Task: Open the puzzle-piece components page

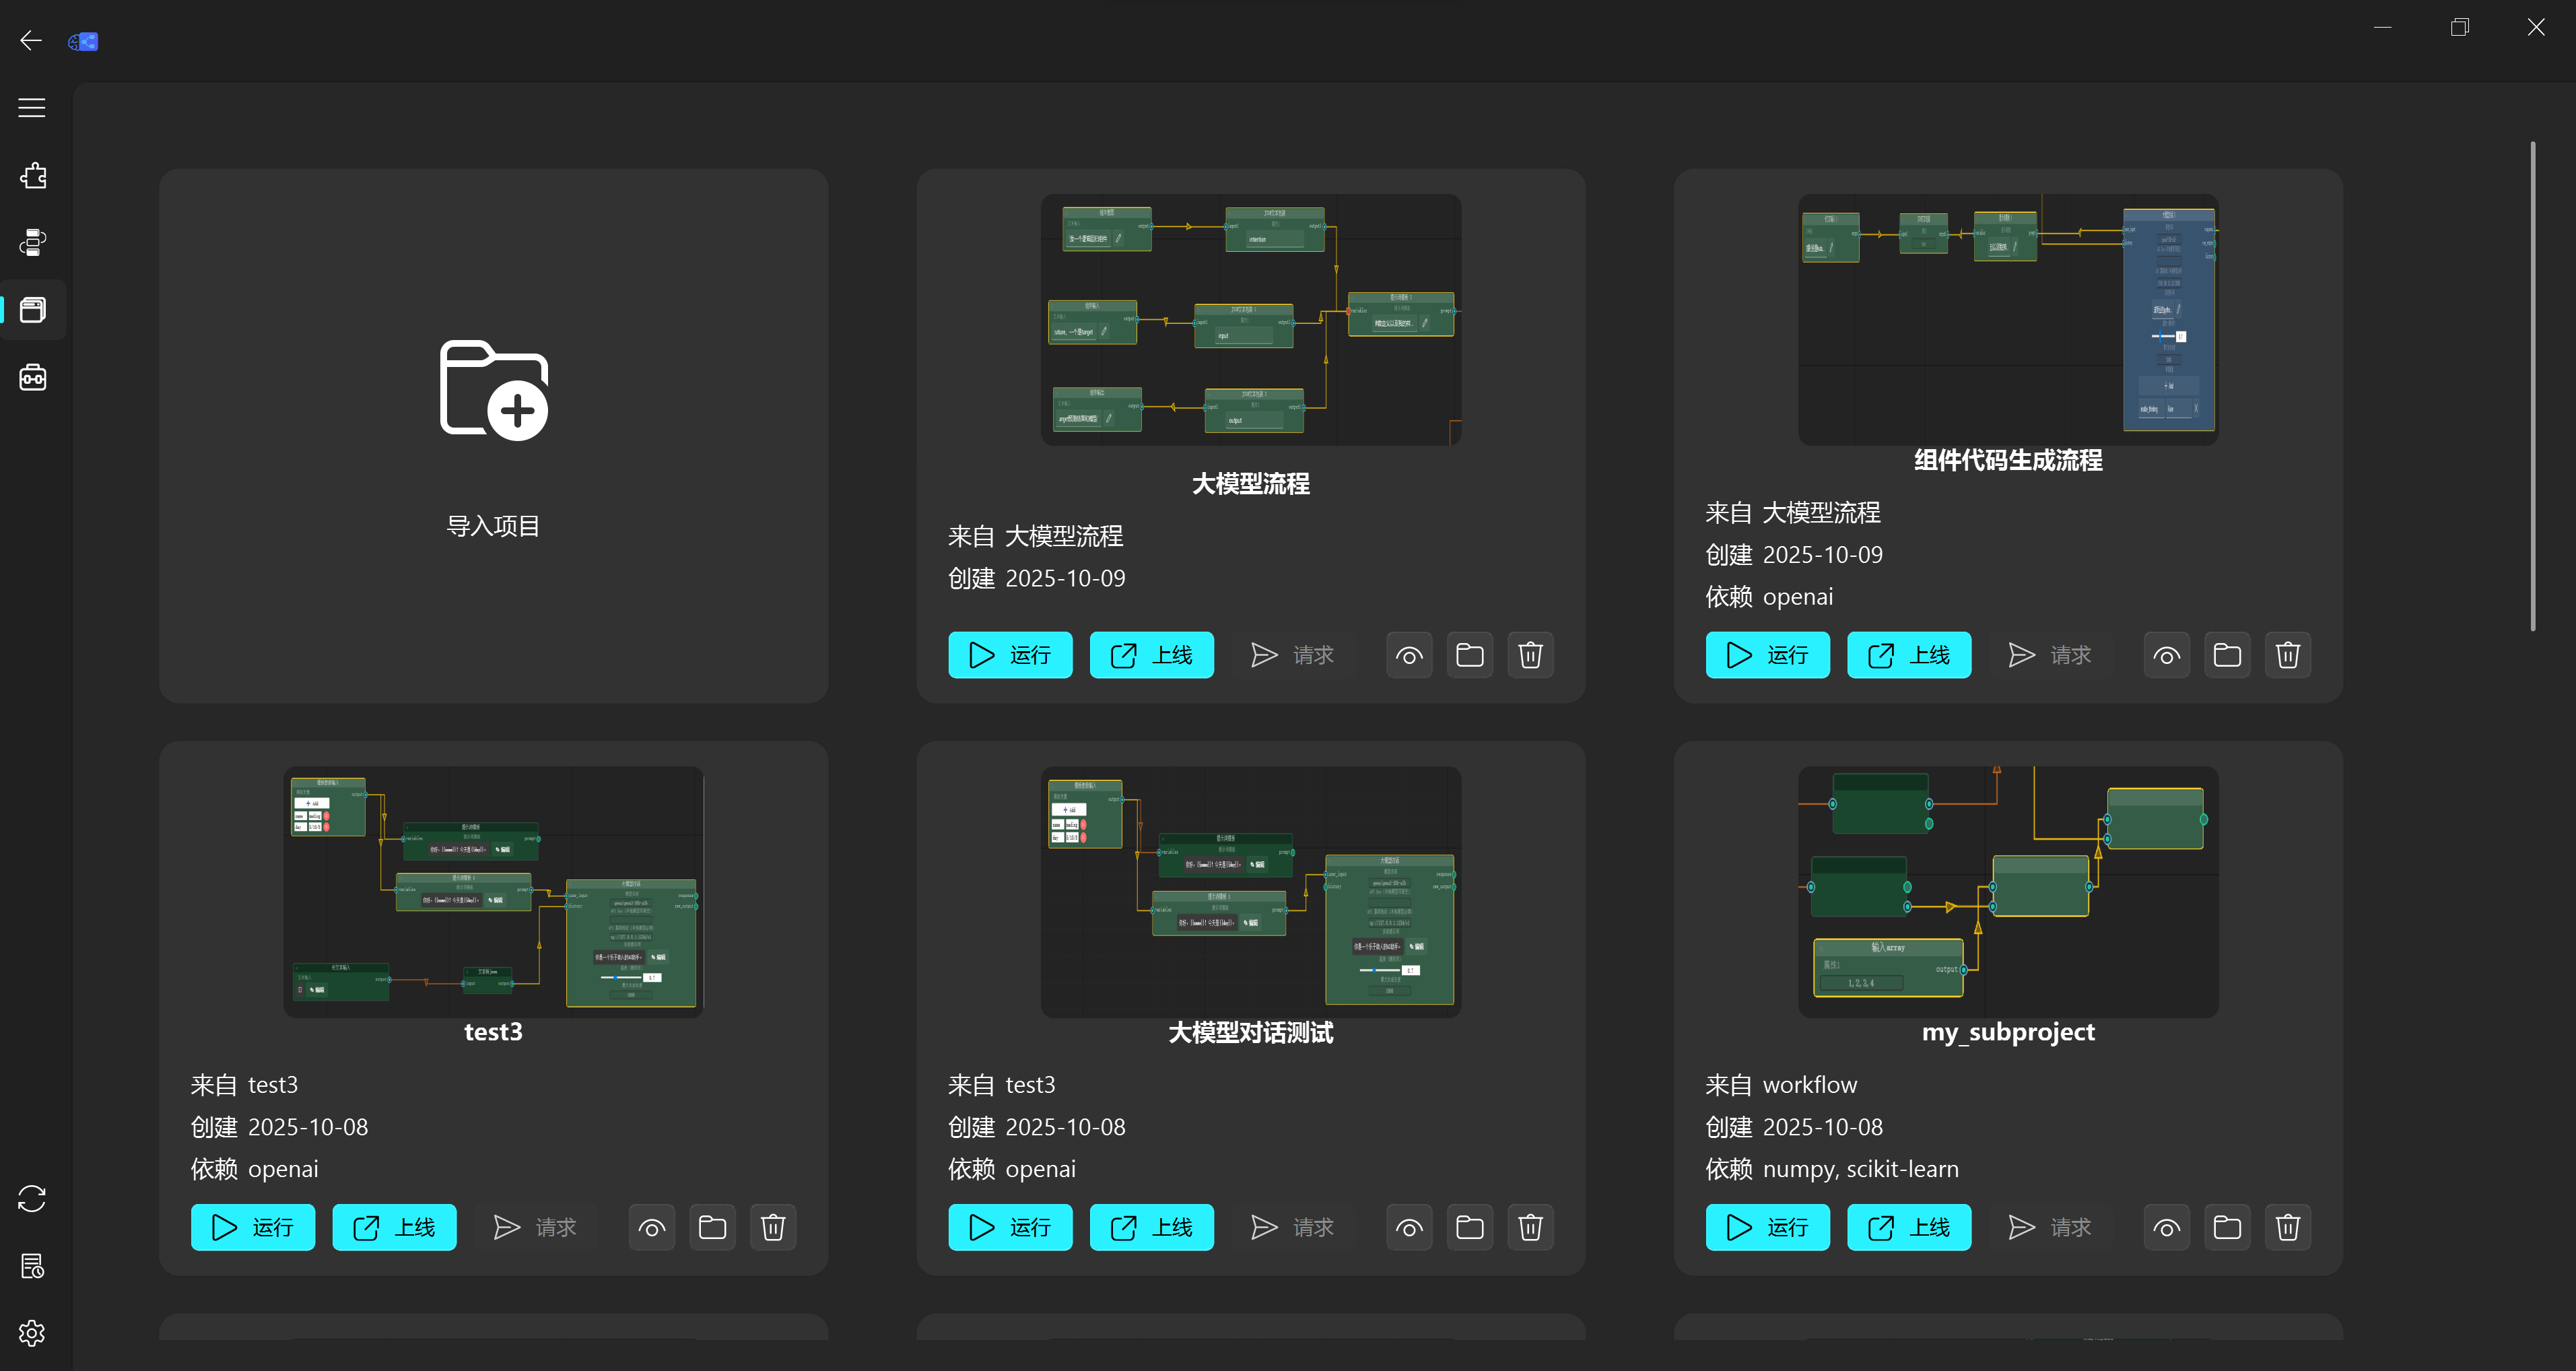Action: pos(33,176)
